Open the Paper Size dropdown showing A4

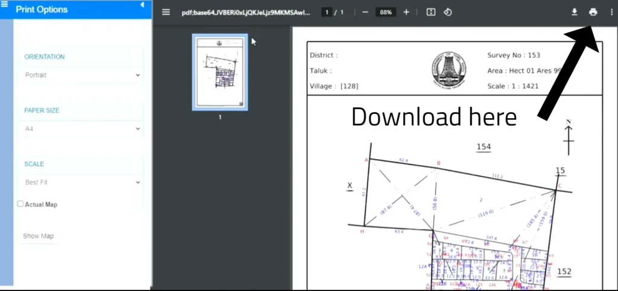click(x=82, y=128)
